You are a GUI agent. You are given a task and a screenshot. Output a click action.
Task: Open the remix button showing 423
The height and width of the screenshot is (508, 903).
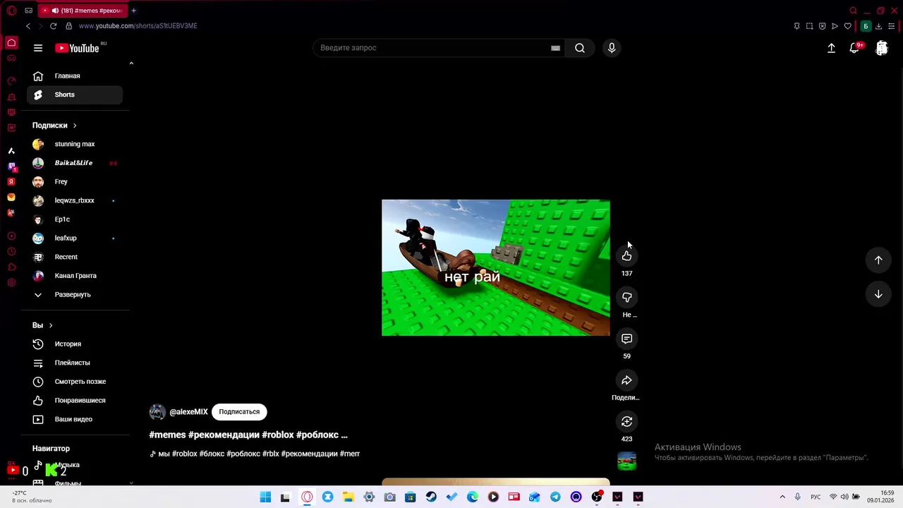626,422
